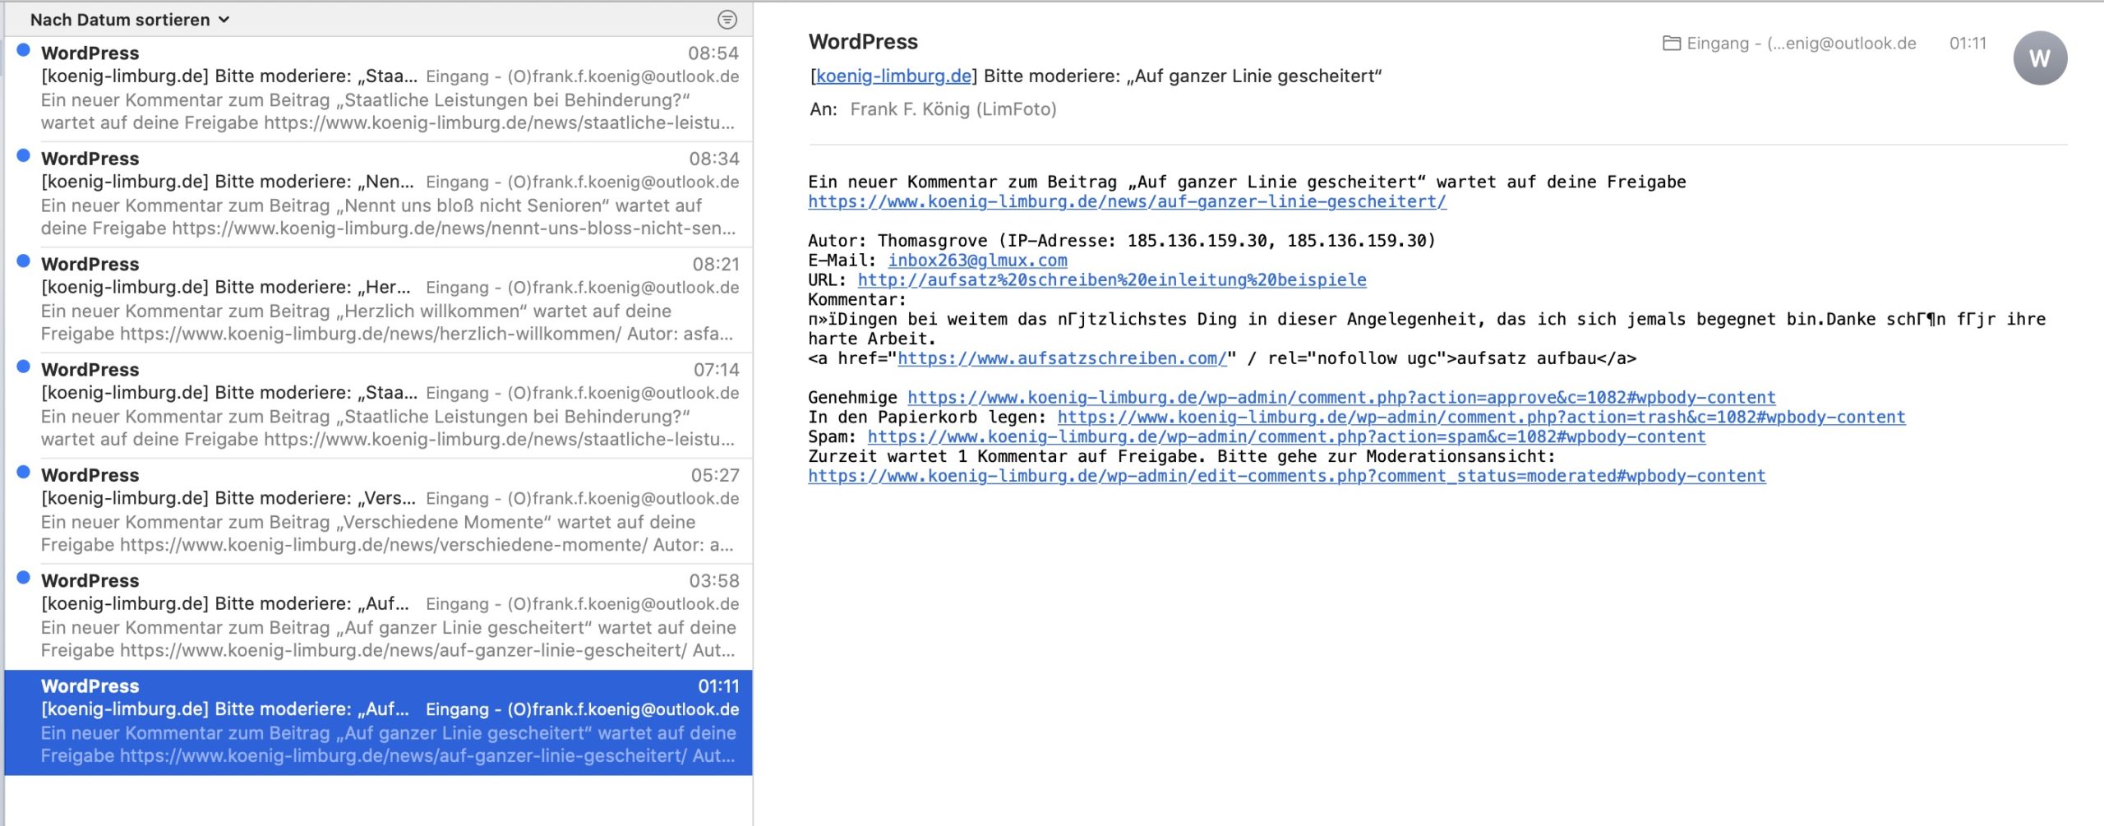Click 'Eingang - (...enig@outlook.de' mailbox label

point(1801,43)
